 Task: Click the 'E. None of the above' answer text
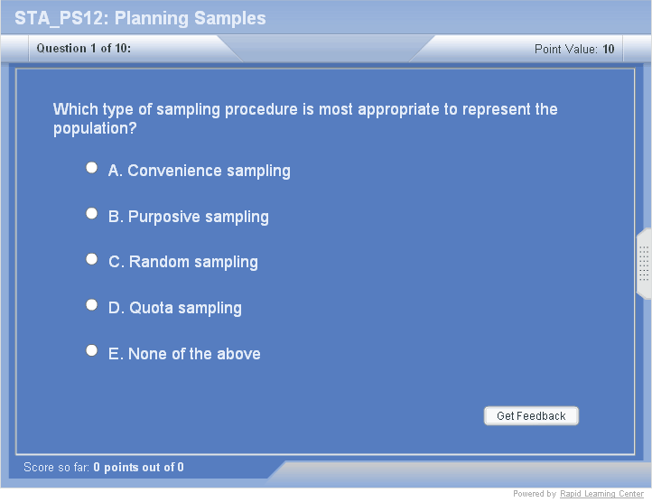pyautogui.click(x=184, y=354)
